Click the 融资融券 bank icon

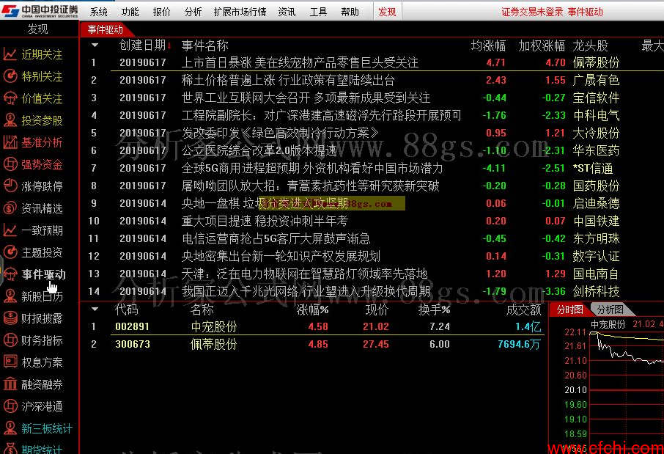point(10,384)
